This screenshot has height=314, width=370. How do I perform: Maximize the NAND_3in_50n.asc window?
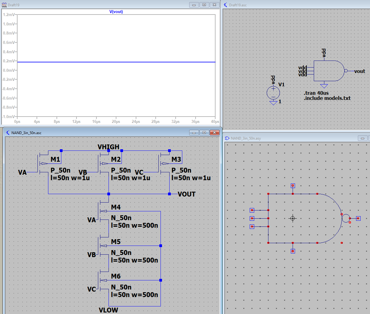point(204,133)
